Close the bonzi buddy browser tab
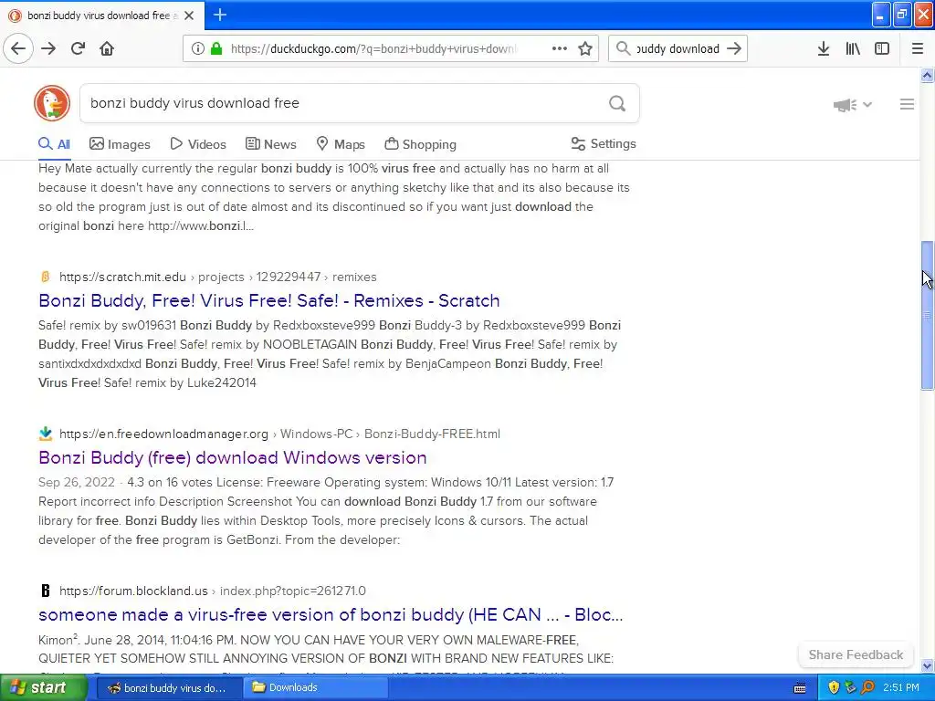 (x=189, y=16)
